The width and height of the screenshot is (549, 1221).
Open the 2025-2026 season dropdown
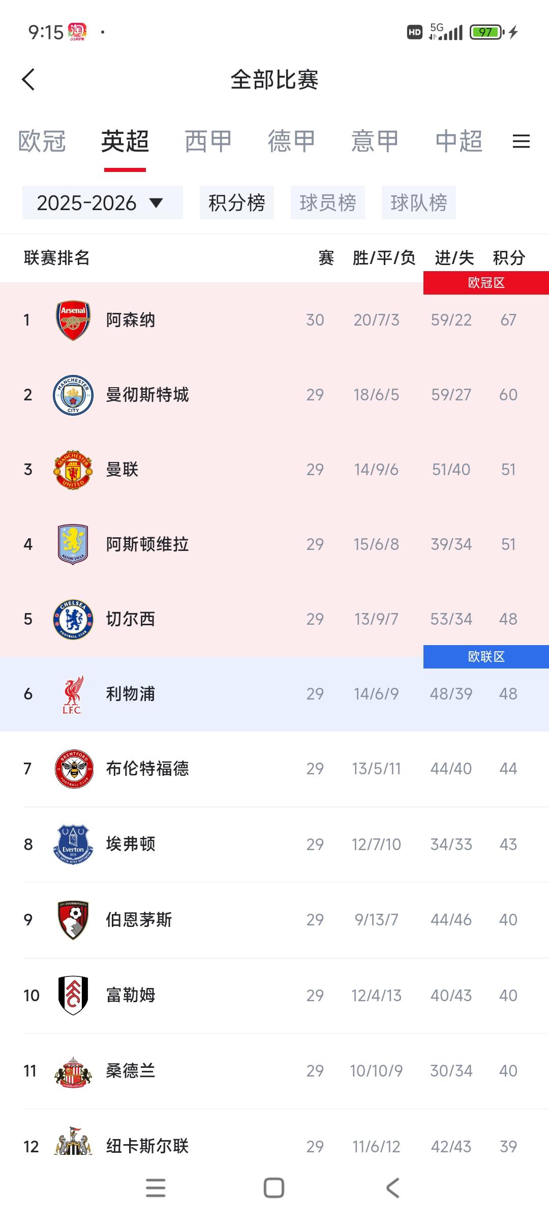pos(102,202)
